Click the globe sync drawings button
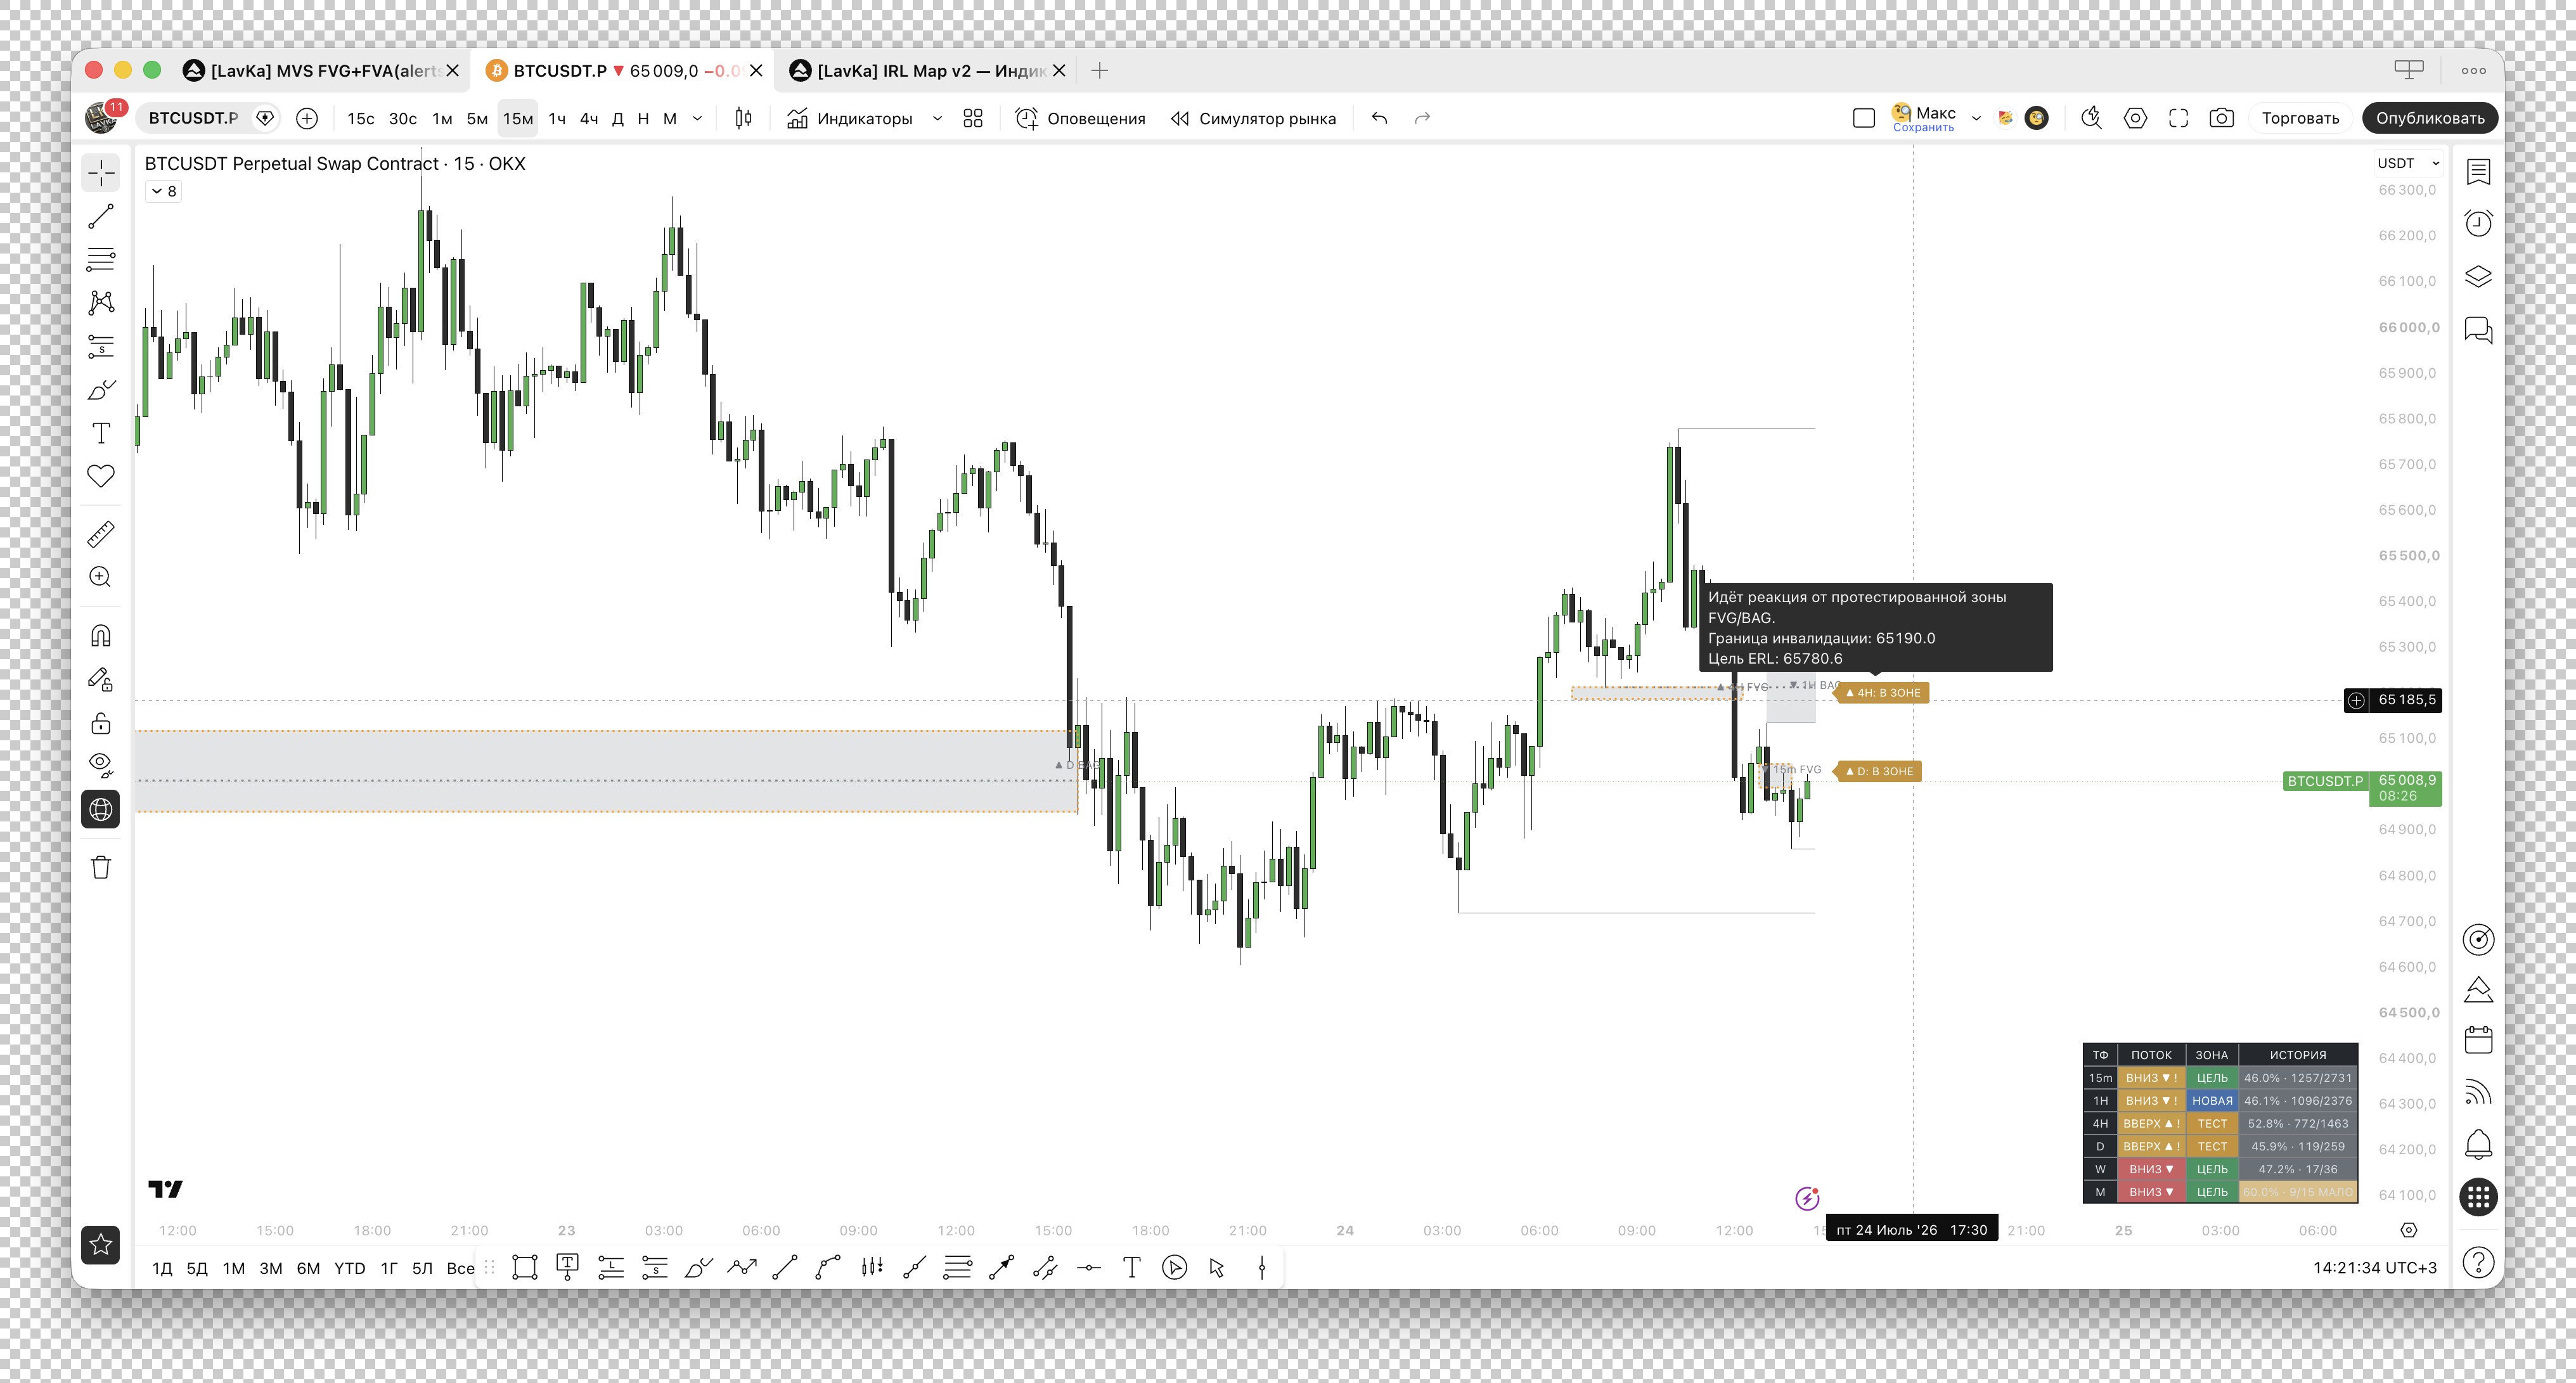 click(x=101, y=809)
